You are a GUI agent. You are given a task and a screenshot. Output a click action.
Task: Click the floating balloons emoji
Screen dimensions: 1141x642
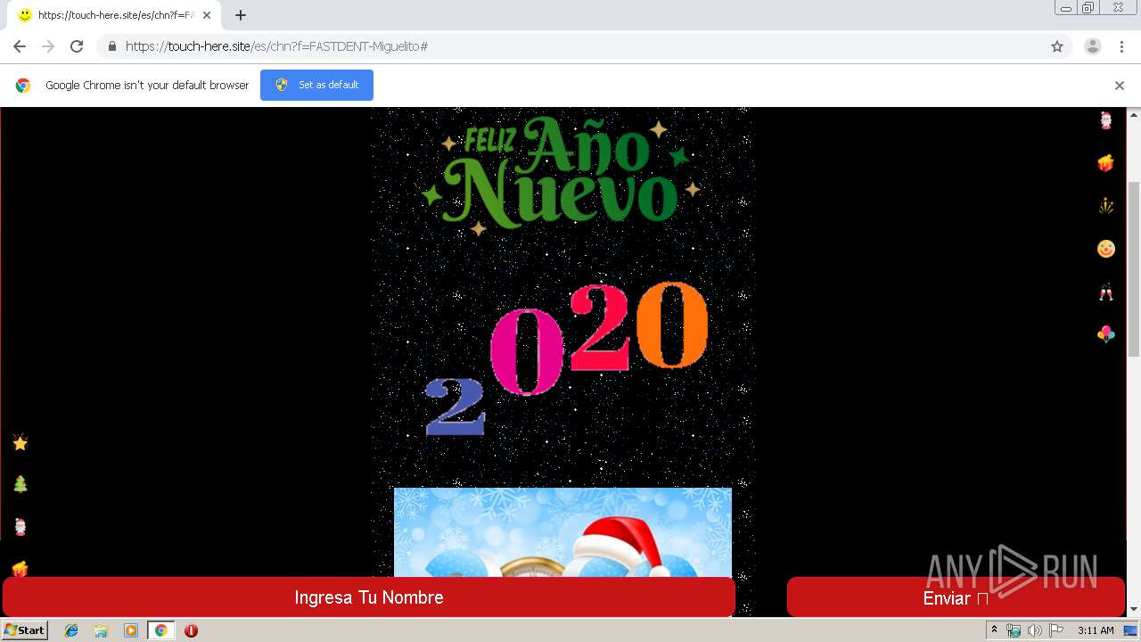(1105, 334)
